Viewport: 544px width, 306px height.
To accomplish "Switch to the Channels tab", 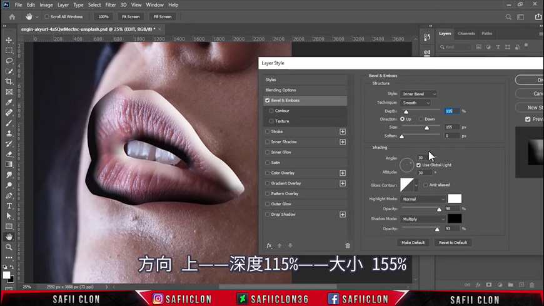I will (x=466, y=34).
